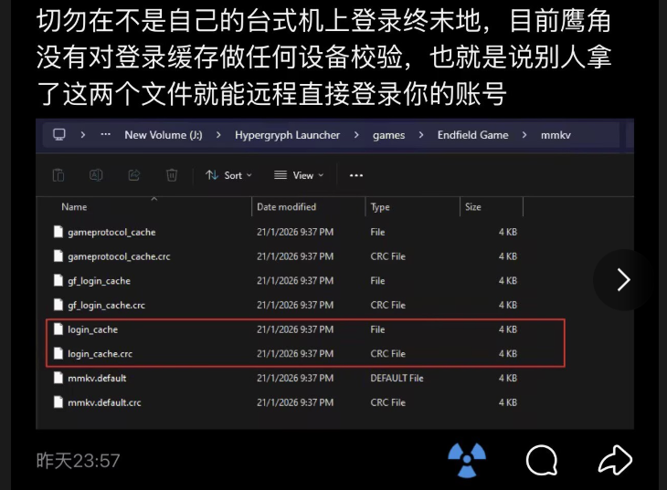Click the Rename icon in toolbar
Viewport: 667px width, 490px height.
96,175
